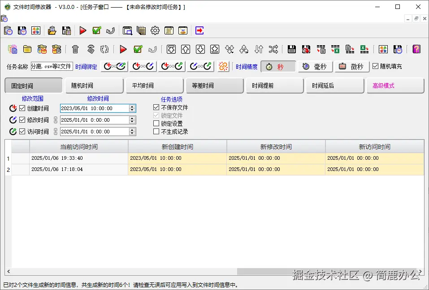
Task: Click the black floppy disk save icon
Action: pyautogui.click(x=292, y=49)
